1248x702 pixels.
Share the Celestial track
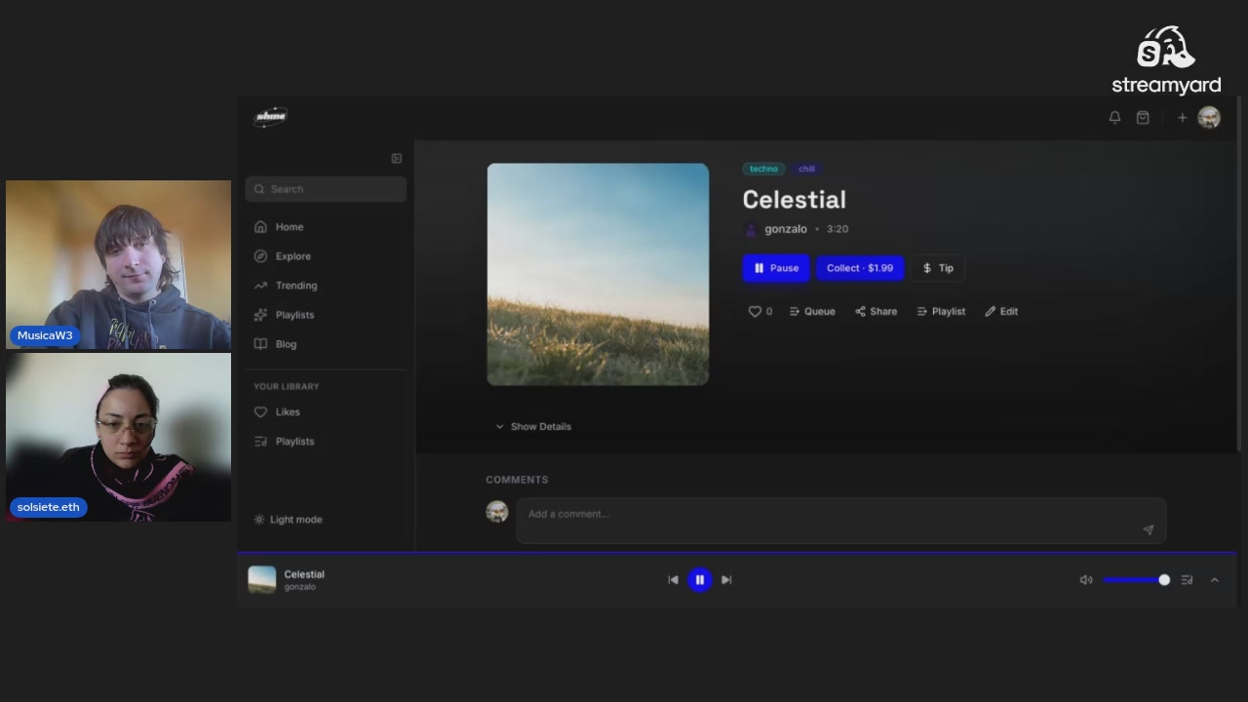point(876,311)
